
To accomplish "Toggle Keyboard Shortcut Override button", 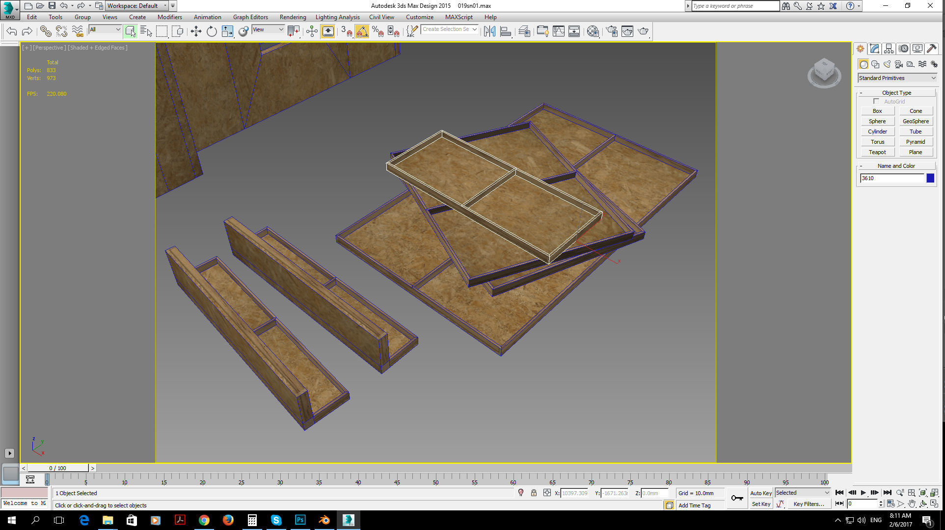I will [328, 31].
